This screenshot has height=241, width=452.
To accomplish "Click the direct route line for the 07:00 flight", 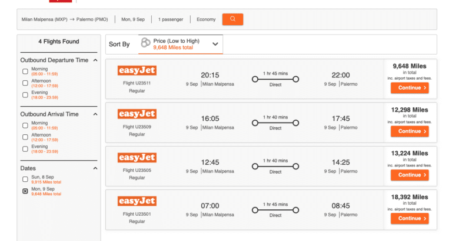I will (x=275, y=210).
